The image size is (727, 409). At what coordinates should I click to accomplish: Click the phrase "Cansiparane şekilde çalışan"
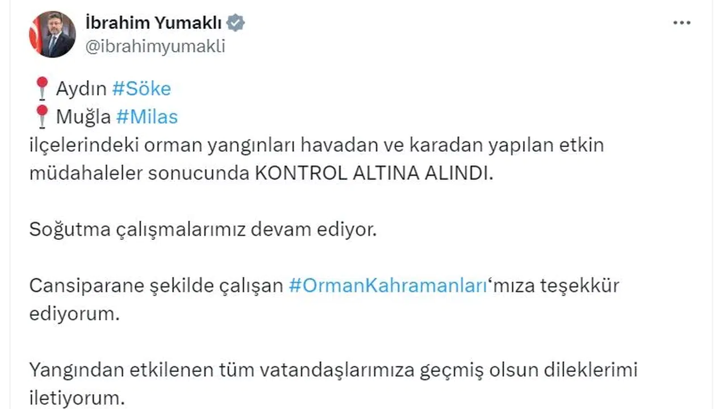[x=156, y=286]
